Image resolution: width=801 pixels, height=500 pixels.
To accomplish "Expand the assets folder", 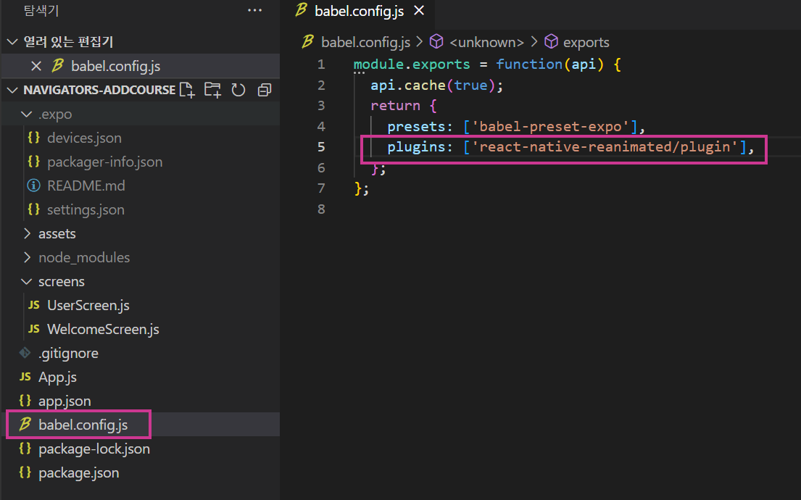I will point(27,233).
